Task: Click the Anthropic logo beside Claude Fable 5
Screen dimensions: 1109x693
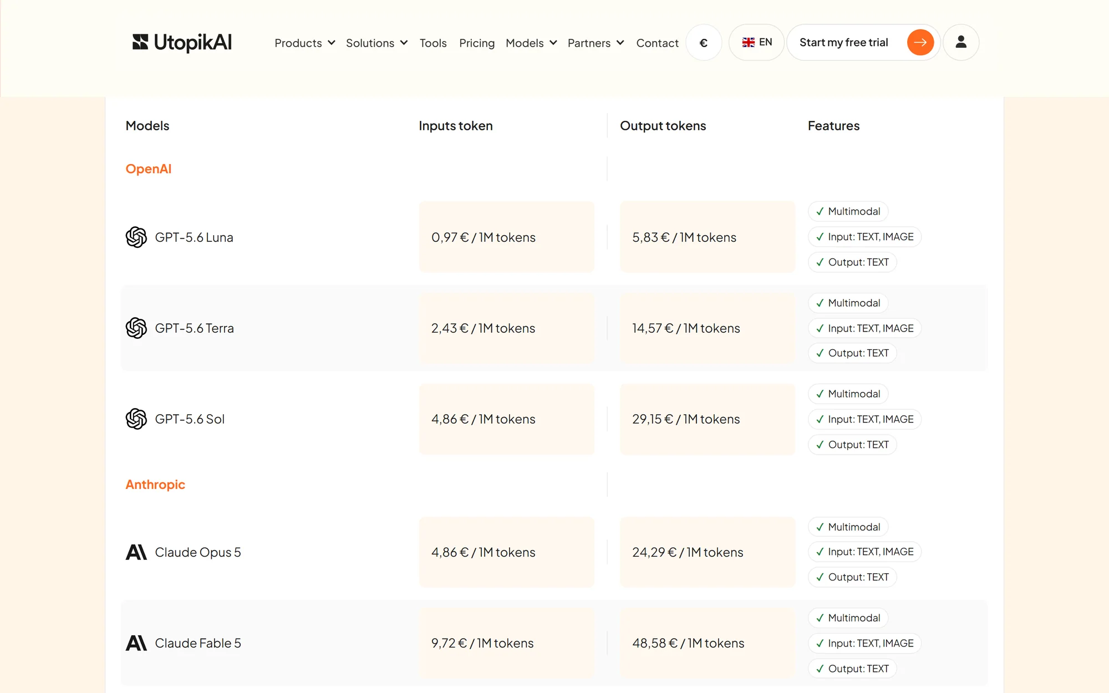Action: click(136, 643)
